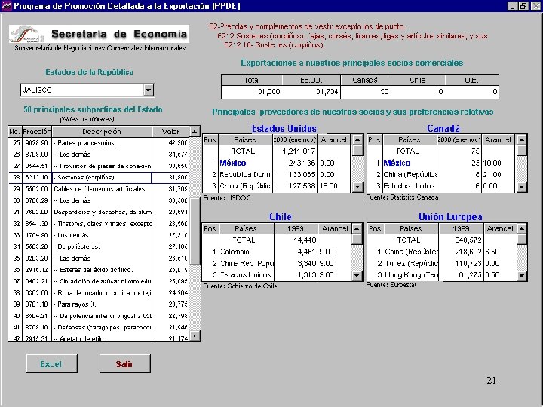
Task: Click the Fracción column header
Action: pyautogui.click(x=37, y=131)
